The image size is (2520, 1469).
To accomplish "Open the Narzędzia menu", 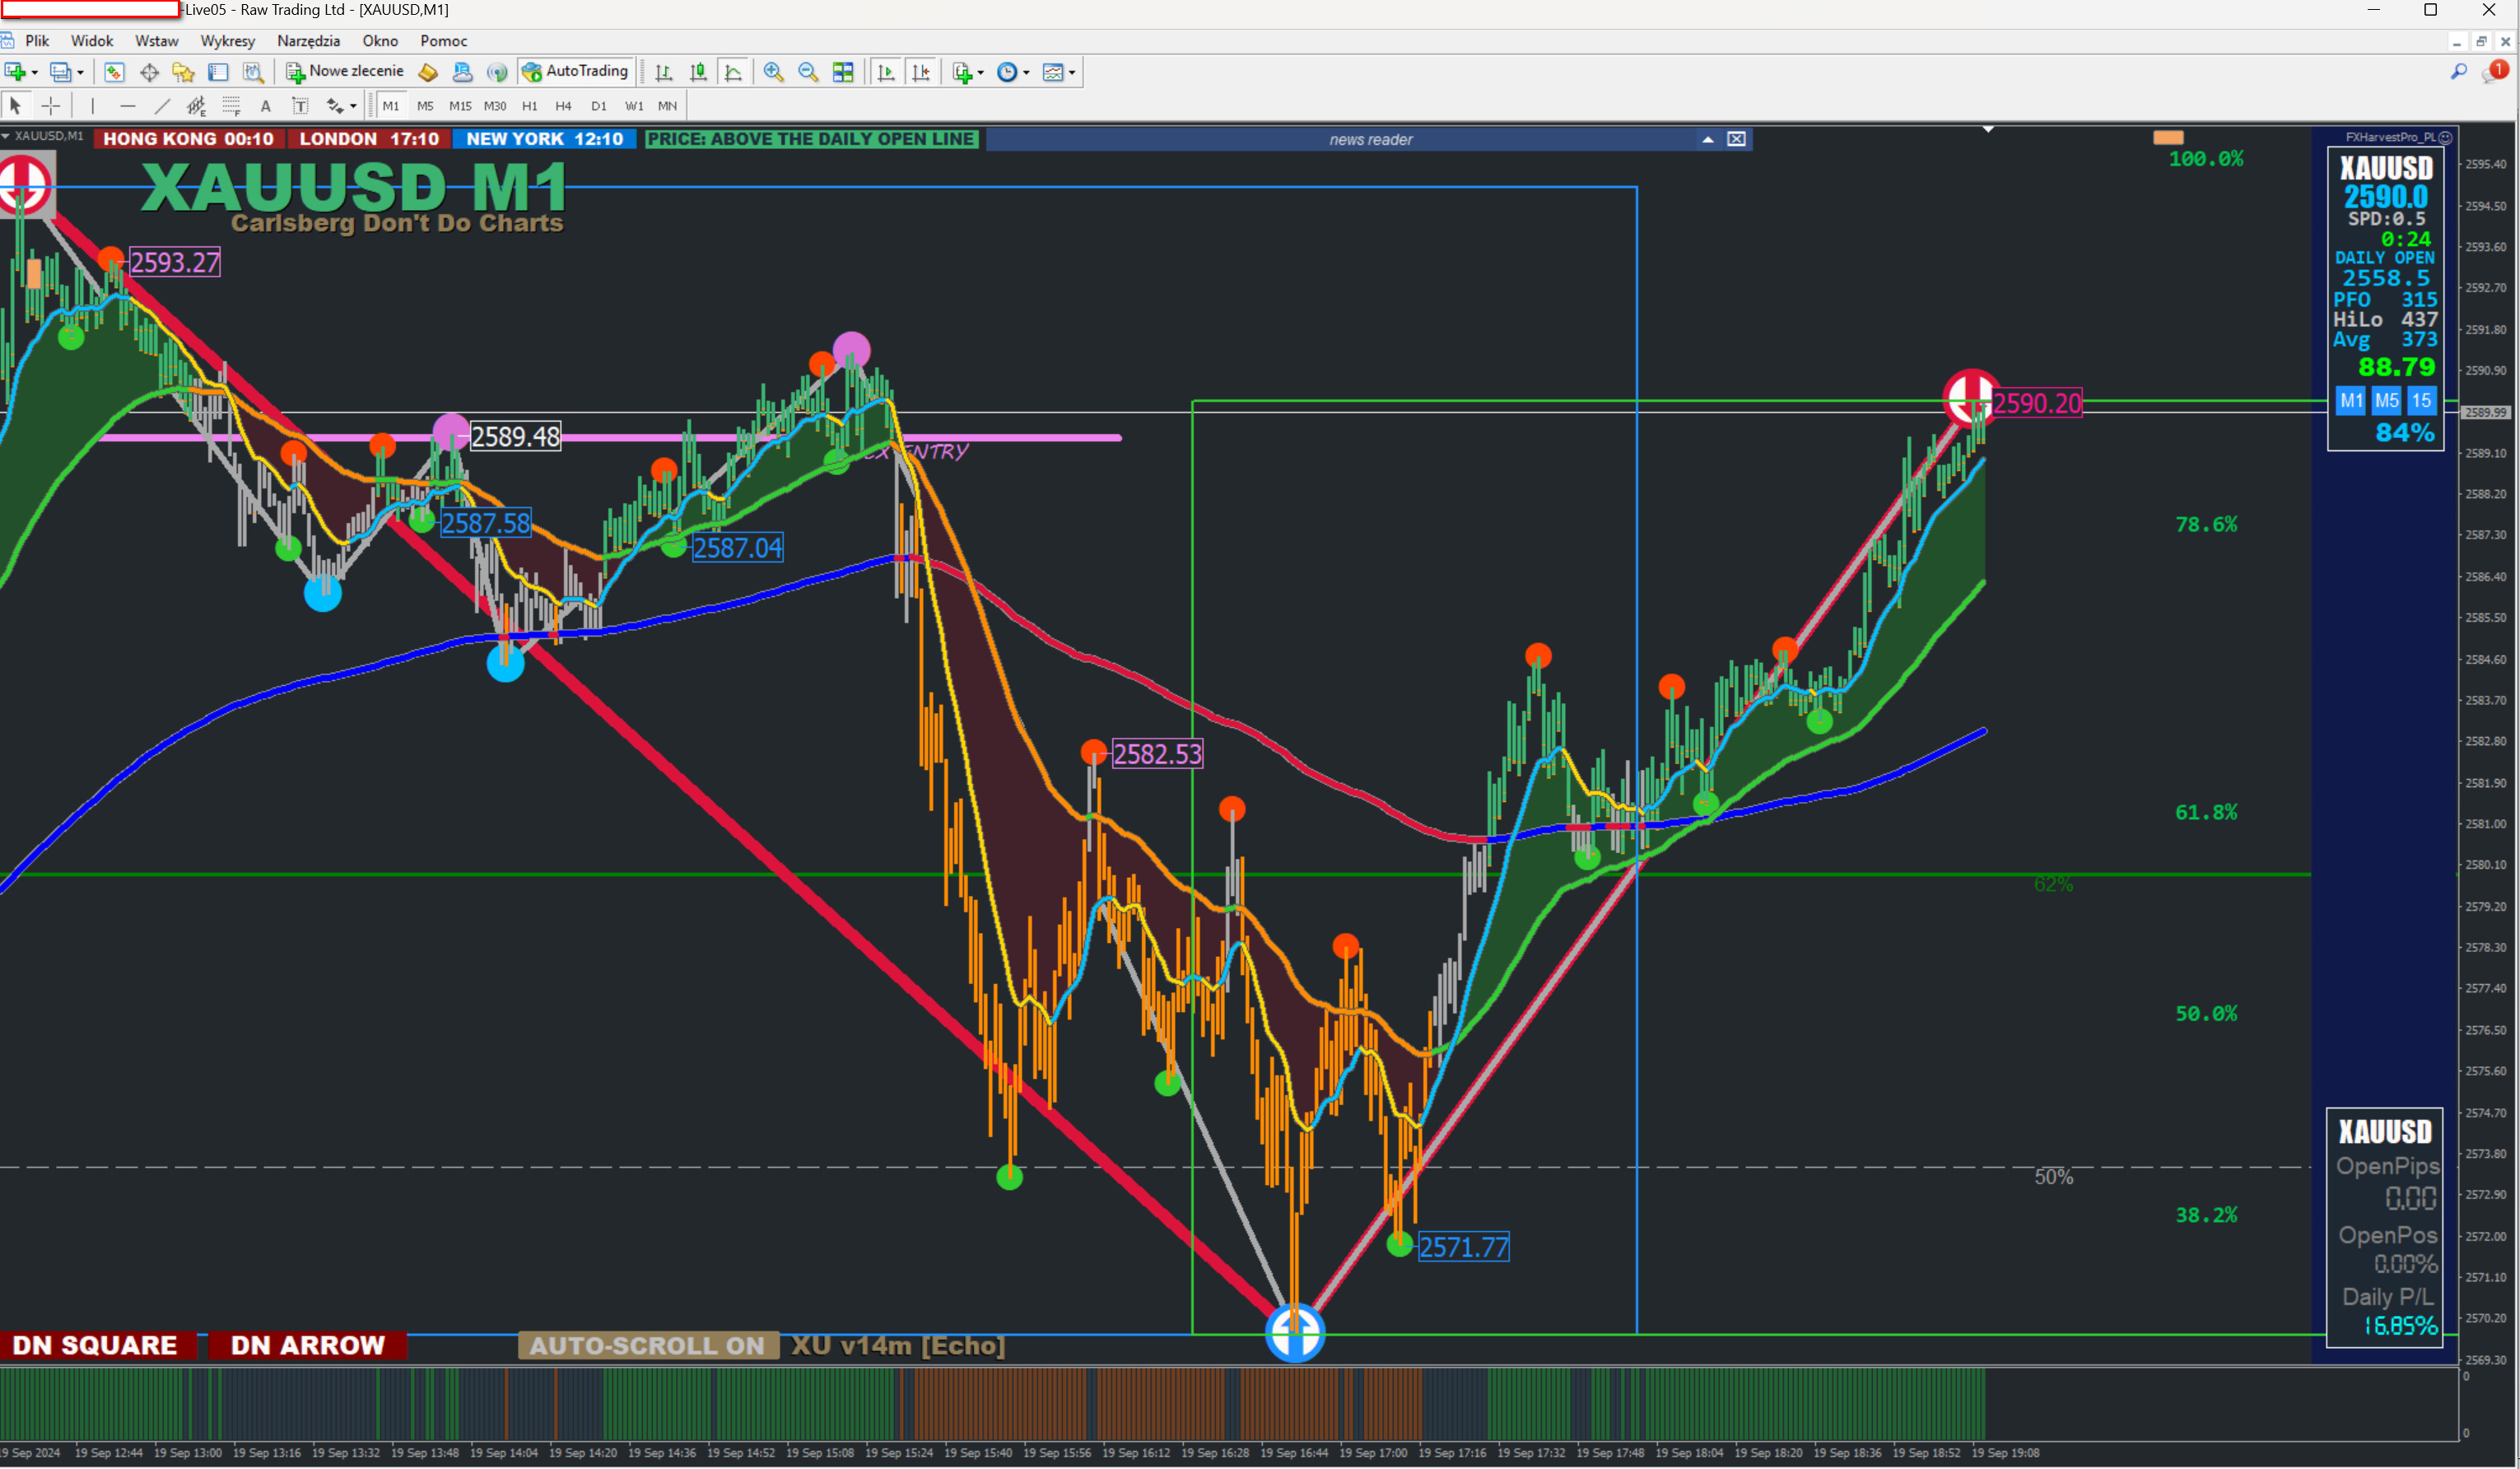I will (x=308, y=41).
